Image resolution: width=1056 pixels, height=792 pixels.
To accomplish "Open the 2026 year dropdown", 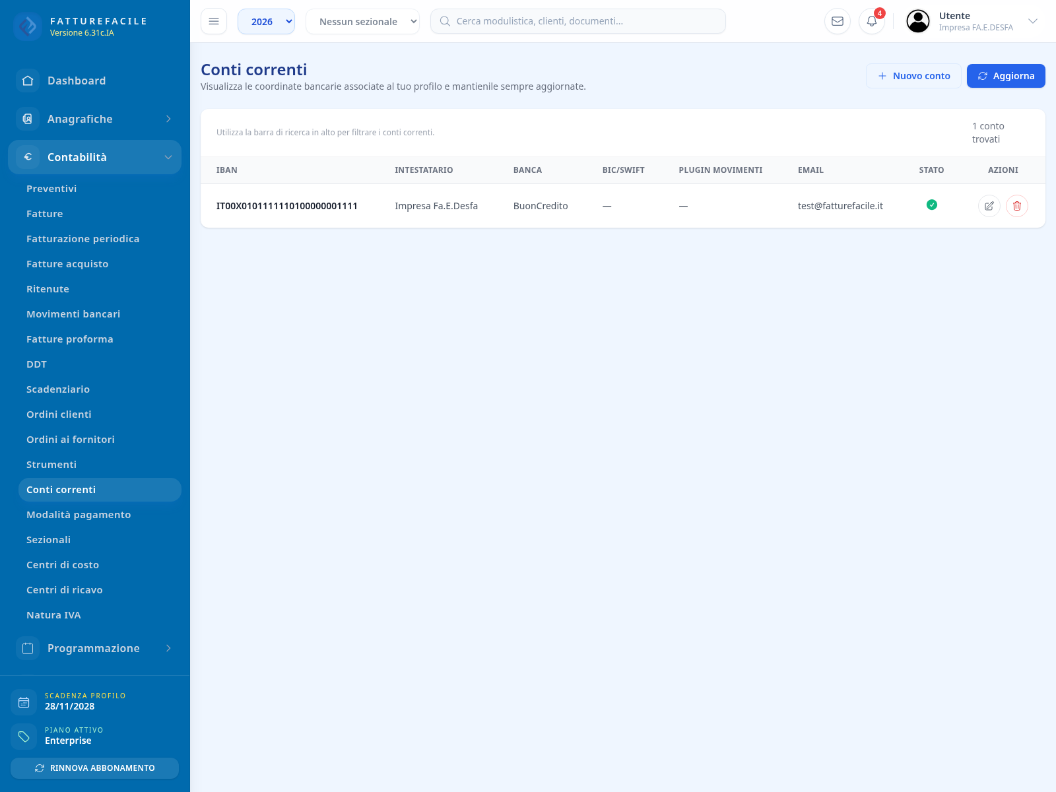I will pos(266,21).
